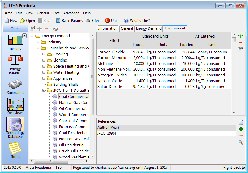Click the Author (Year) column header
248x173 pixels.
(x=166, y=128)
